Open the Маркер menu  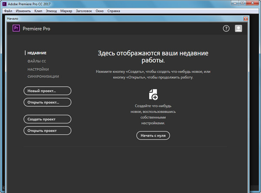(67, 10)
